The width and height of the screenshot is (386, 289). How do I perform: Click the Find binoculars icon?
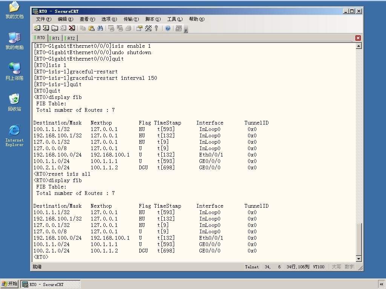(x=100, y=28)
